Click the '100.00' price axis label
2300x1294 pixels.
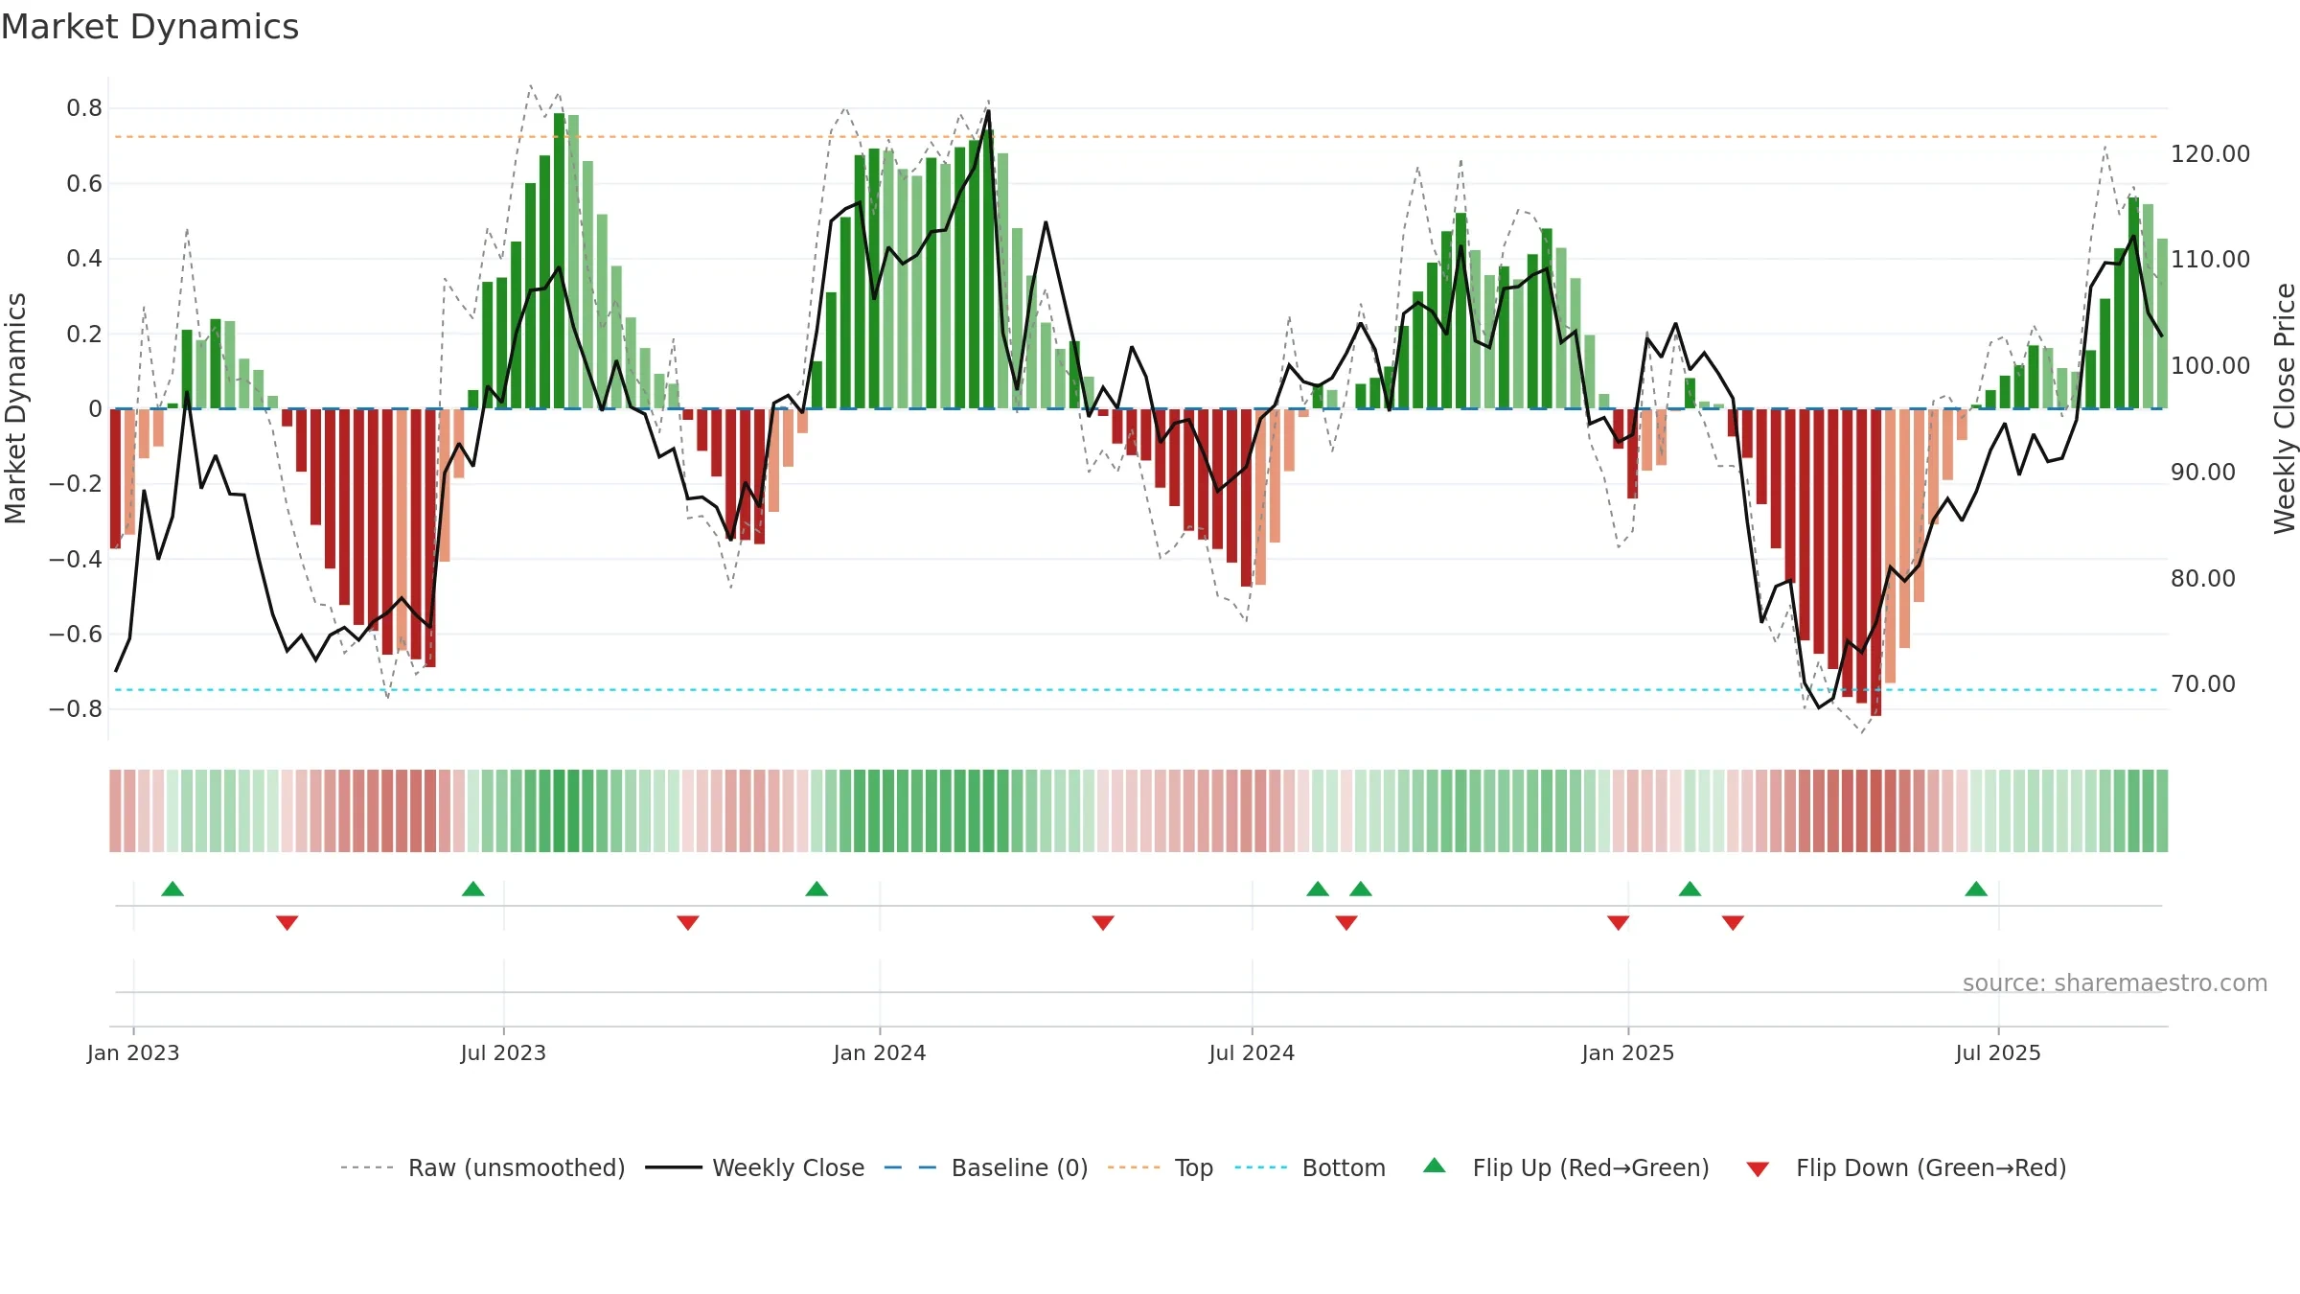pos(2210,366)
